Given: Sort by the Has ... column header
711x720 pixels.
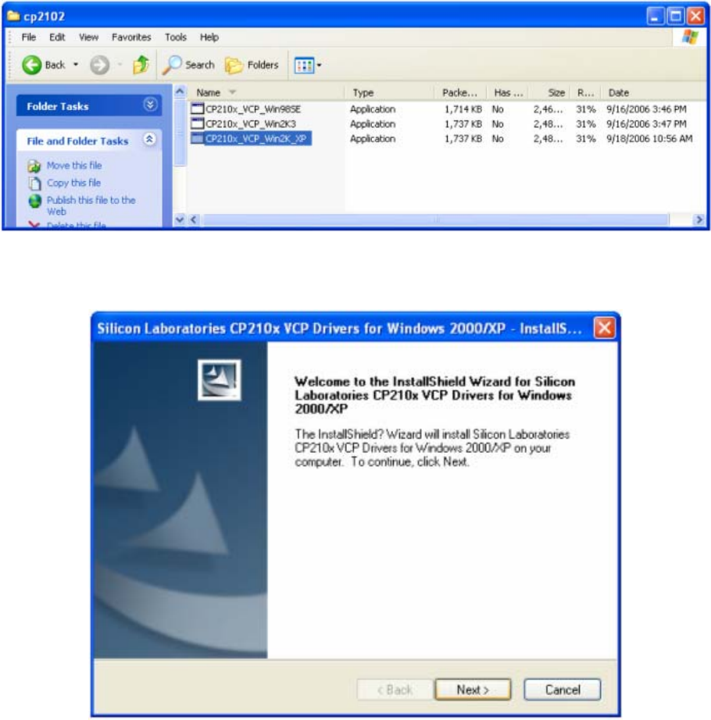Looking at the screenshot, I should 508,93.
